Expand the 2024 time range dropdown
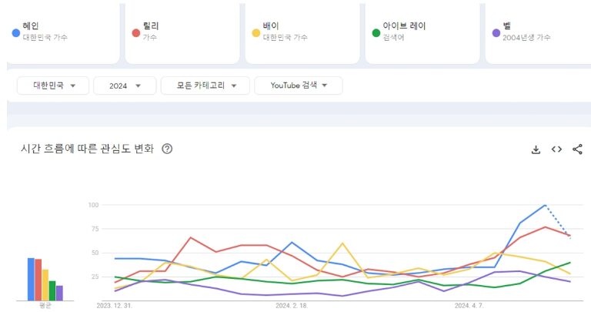This screenshot has width=591, height=312. [125, 86]
